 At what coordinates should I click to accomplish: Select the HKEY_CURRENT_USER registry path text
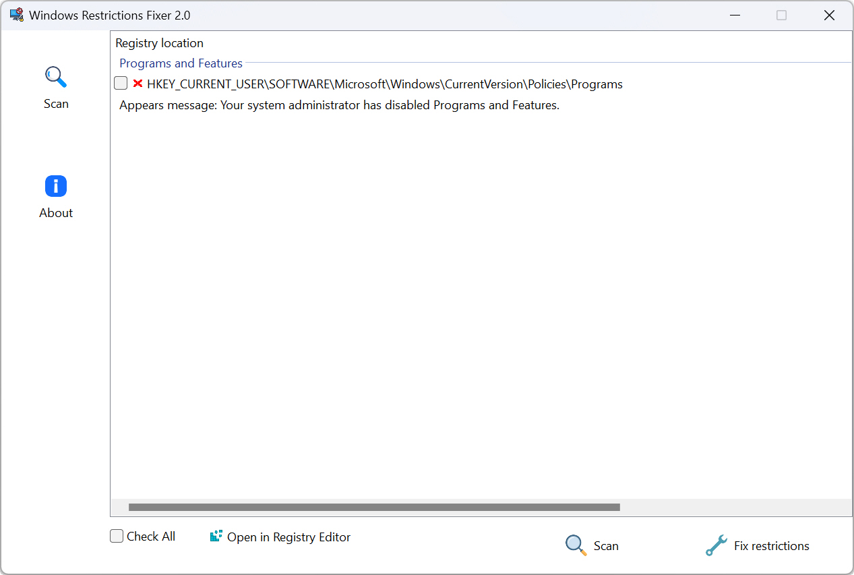click(384, 84)
